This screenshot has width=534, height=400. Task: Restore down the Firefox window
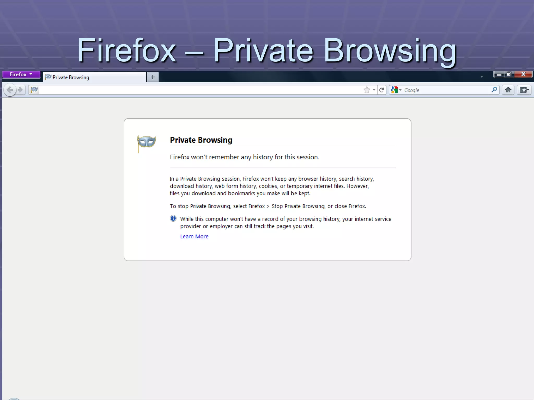point(509,74)
